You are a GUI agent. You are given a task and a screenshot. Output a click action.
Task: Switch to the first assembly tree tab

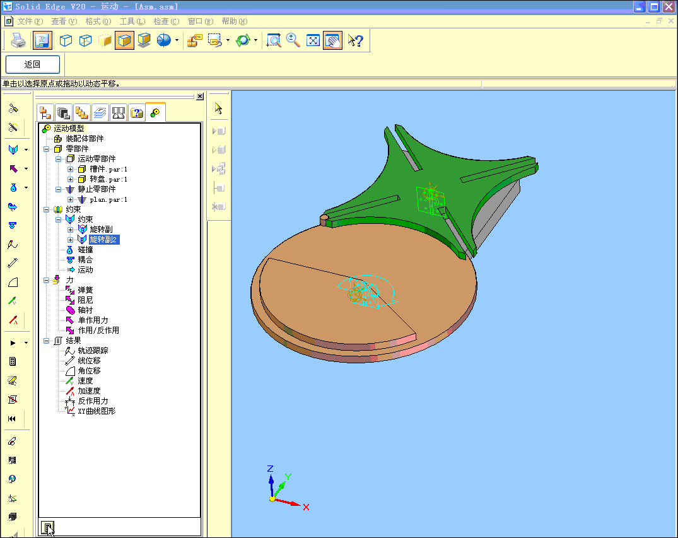pyautogui.click(x=45, y=113)
